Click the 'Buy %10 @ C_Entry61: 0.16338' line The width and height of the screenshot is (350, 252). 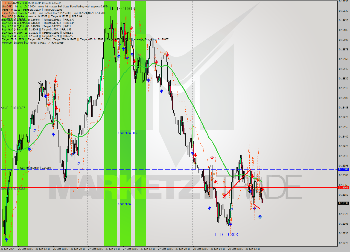(38, 23)
